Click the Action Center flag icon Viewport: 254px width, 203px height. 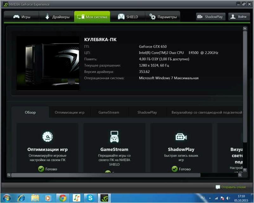click(222, 198)
